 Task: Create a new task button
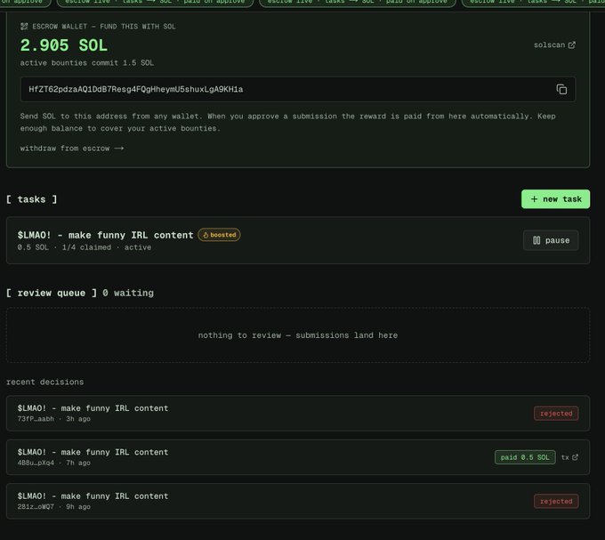[555, 199]
